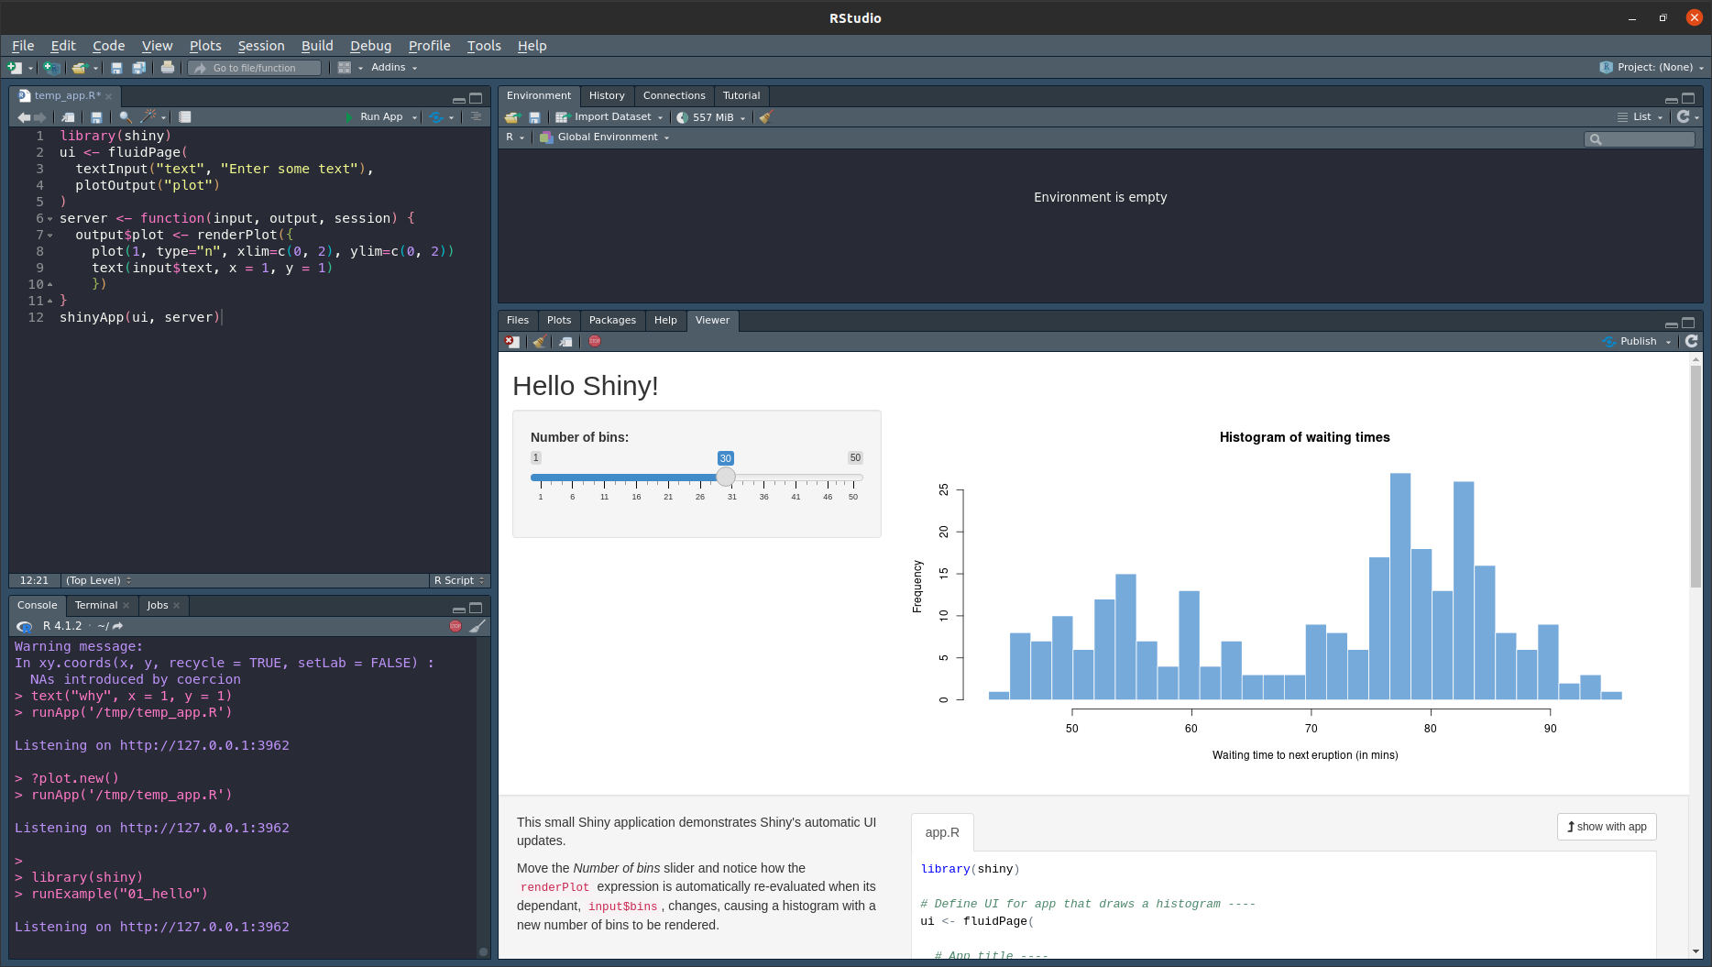
Task: Click the Number of bins slider handle
Action: point(725,477)
